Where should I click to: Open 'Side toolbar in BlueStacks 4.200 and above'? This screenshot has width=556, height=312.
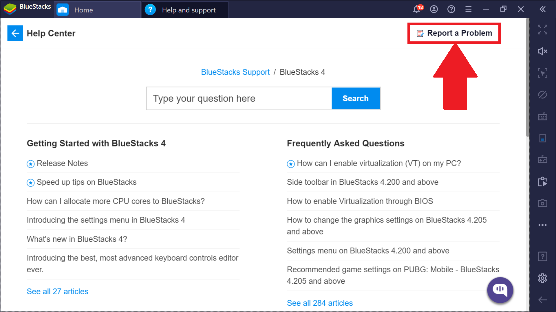pos(363,182)
